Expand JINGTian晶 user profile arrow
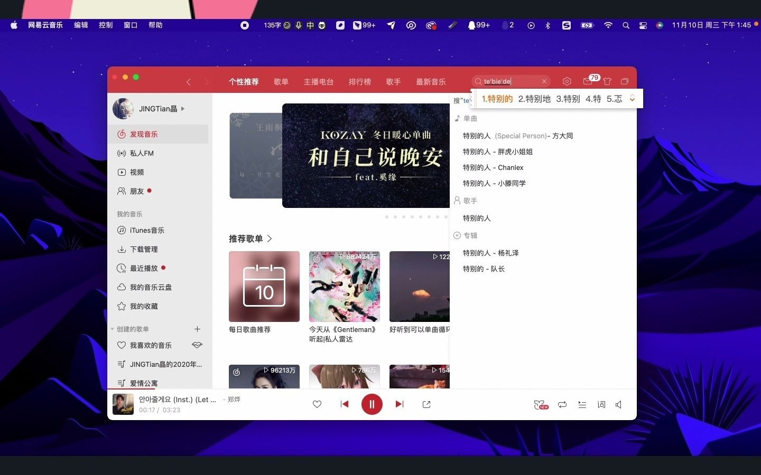 pos(183,109)
